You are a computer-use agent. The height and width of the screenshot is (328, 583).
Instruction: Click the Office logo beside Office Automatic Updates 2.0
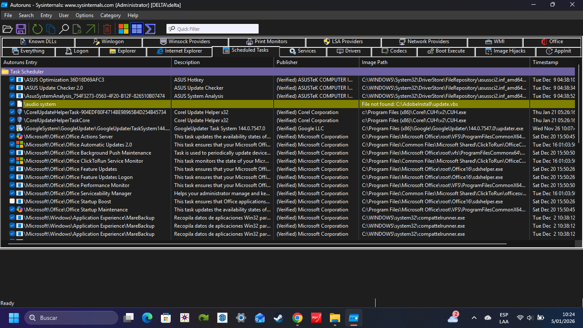pos(19,145)
